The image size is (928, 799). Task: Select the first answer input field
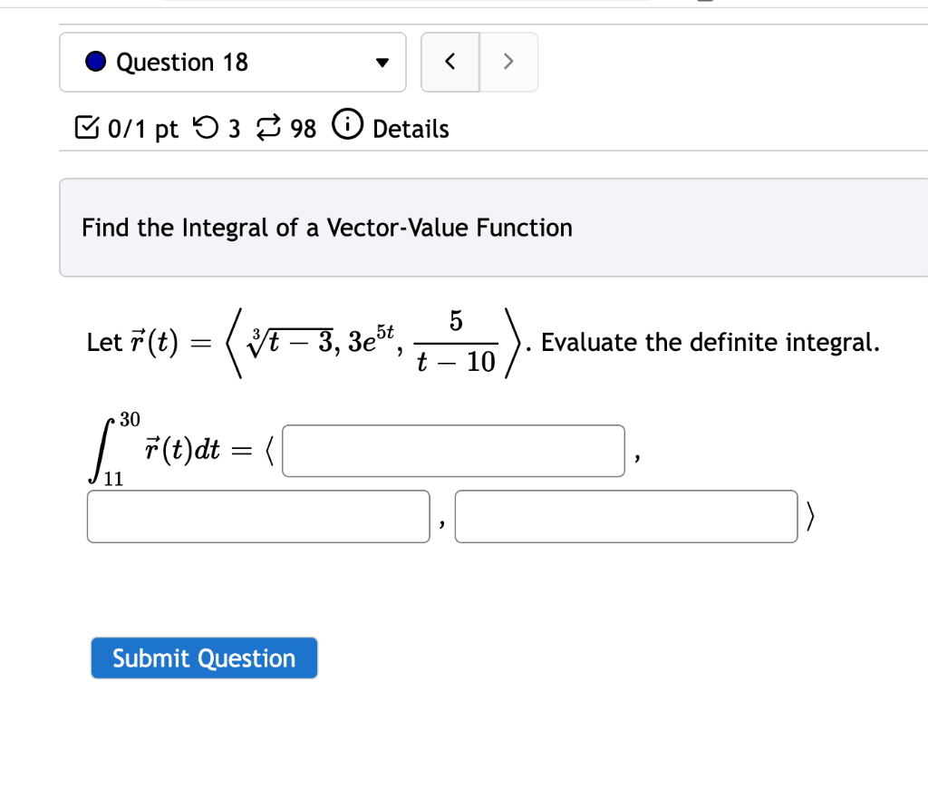tap(453, 450)
